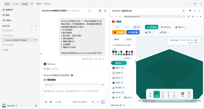The height and width of the screenshot is (109, 204).
Task: Click the device icon at the sidebar bottom right
Action: [36, 106]
